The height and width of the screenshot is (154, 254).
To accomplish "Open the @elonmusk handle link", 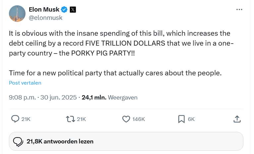I will coord(46,18).
